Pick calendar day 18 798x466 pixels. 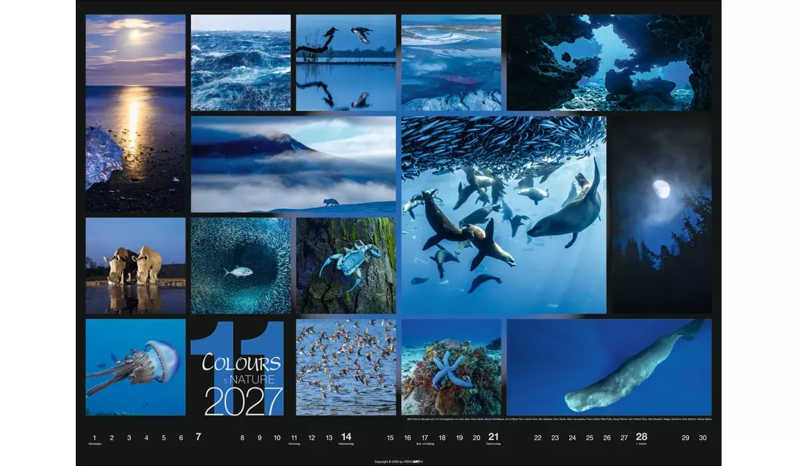coord(442,437)
